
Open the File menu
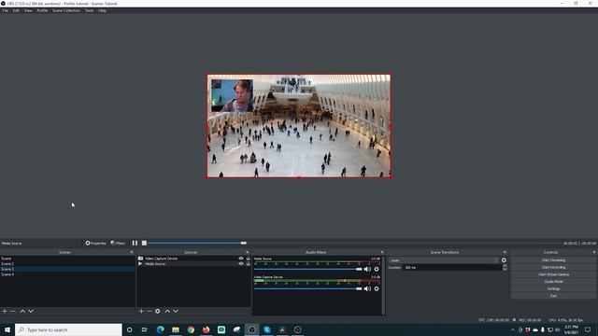[5, 10]
